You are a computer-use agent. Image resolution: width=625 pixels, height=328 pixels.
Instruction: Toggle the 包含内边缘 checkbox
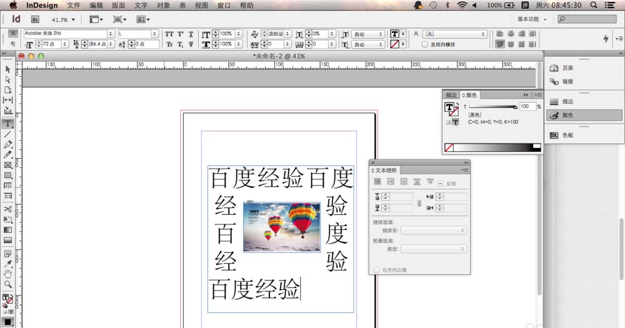point(376,270)
